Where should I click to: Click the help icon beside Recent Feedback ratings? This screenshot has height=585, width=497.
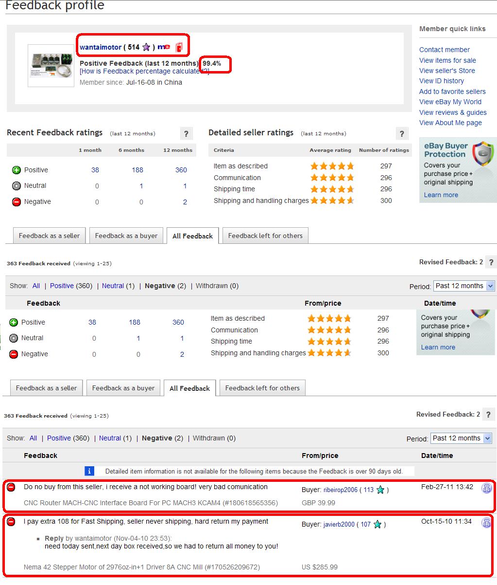186,133
